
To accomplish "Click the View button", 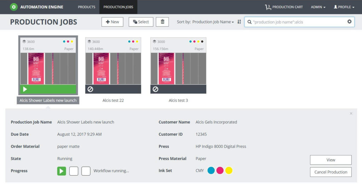I will [331, 160].
